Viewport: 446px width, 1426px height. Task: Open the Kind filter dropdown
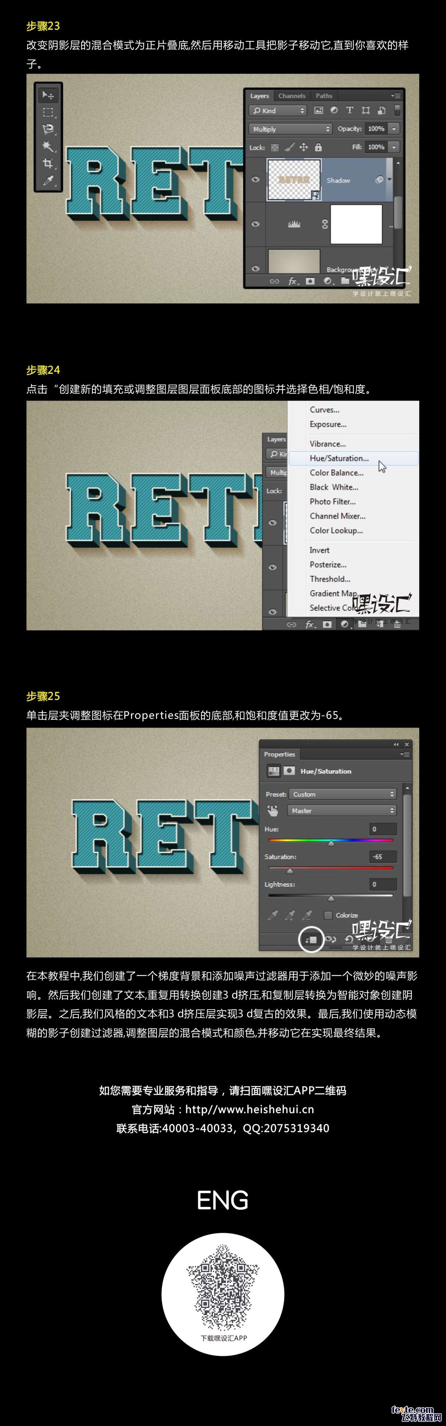click(x=278, y=110)
